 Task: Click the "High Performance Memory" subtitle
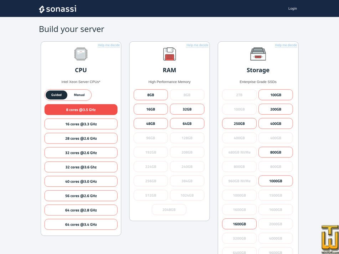click(x=170, y=82)
